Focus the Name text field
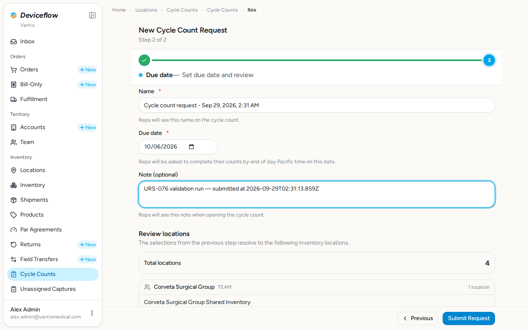The image size is (528, 330). point(317,105)
